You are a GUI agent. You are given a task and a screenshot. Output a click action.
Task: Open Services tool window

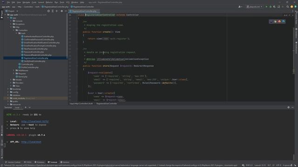[x=65, y=162]
